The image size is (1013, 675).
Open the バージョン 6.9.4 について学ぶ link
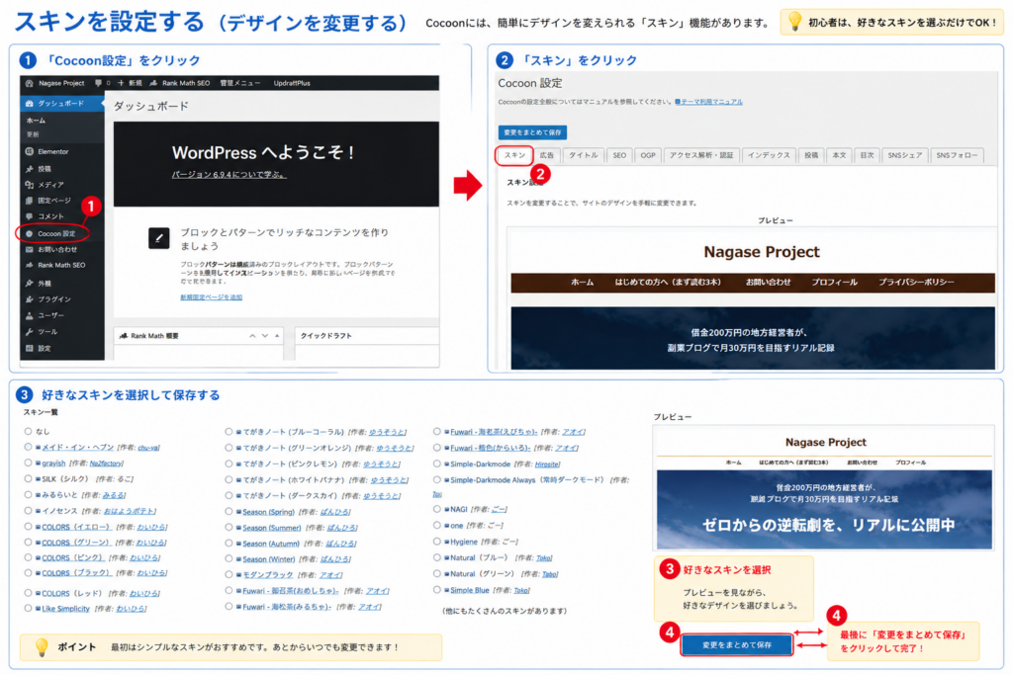coord(229,174)
